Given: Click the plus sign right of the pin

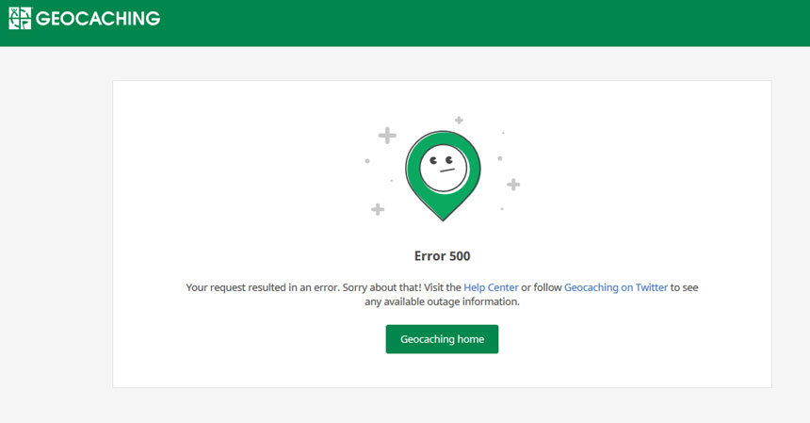Looking at the screenshot, I should pos(513,185).
